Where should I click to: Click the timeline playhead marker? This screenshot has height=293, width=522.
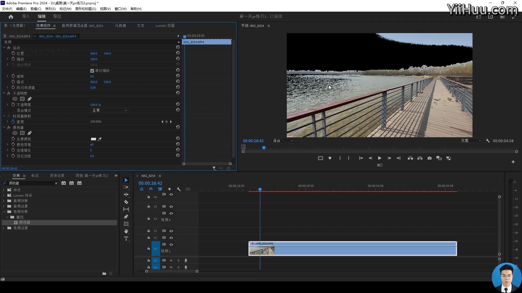(260, 189)
